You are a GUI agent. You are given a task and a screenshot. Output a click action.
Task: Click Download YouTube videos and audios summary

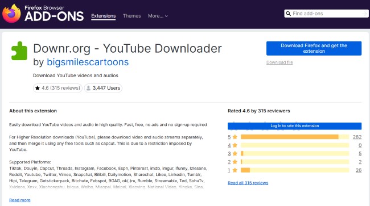pyautogui.click(x=76, y=75)
